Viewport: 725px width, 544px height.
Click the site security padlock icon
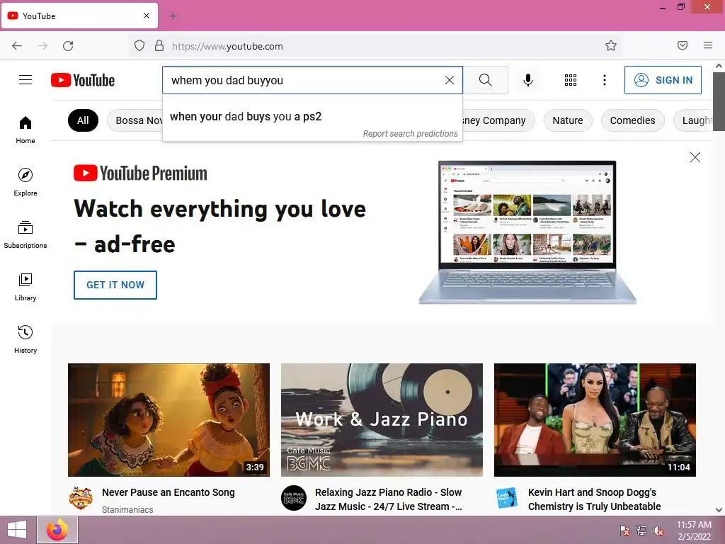(x=159, y=46)
